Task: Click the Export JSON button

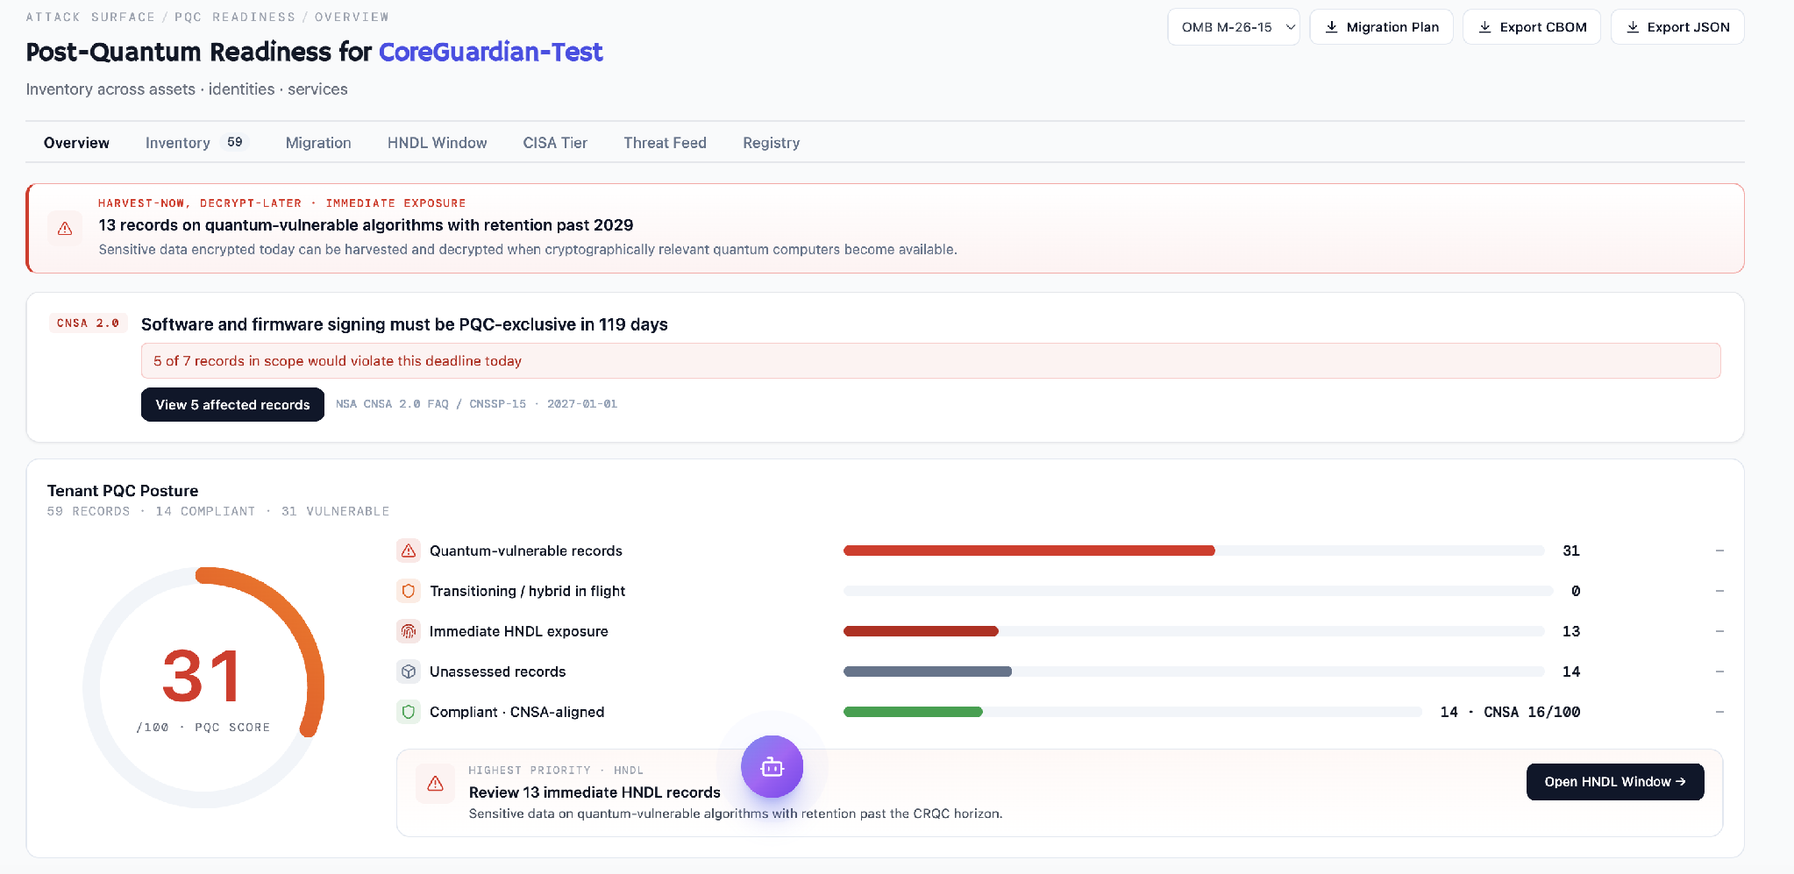Action: point(1677,27)
